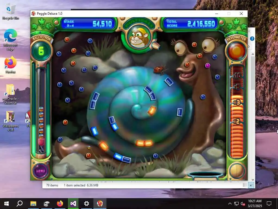Click the x3 multiplier marker on Fevermeter
The width and height of the screenshot is (278, 209).
click(x=237, y=102)
